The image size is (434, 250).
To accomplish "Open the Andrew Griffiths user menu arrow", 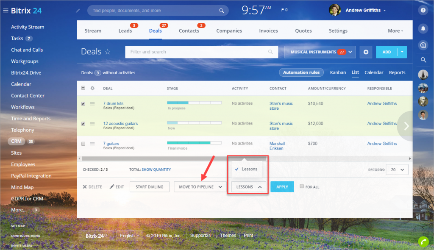I will click(384, 11).
